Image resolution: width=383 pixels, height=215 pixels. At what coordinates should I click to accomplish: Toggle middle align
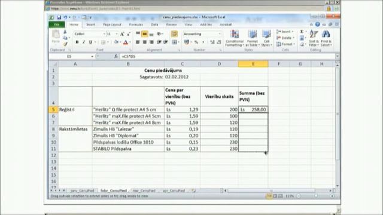pos(145,34)
